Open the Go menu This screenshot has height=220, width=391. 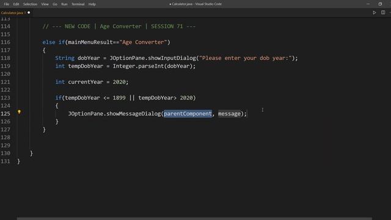click(x=55, y=4)
